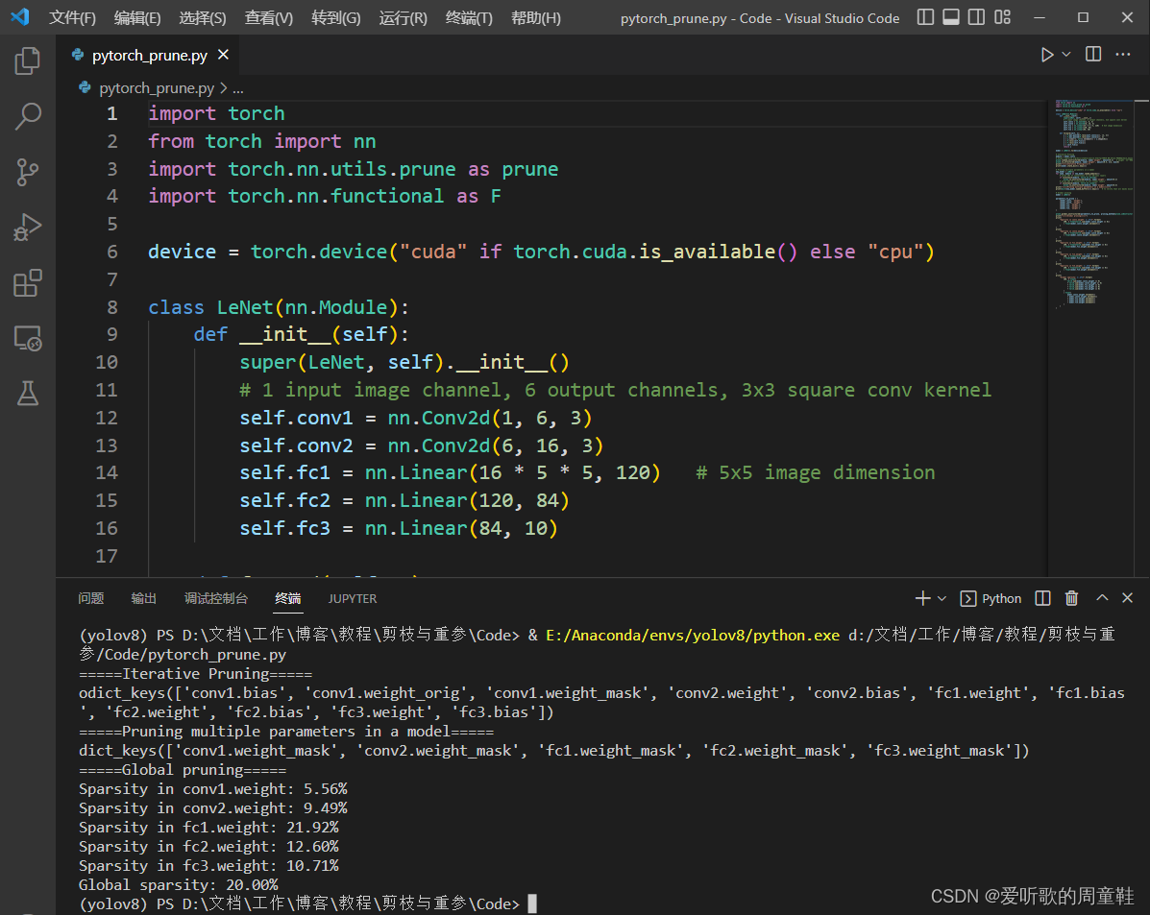This screenshot has width=1150, height=915.
Task: Close the bottom panel
Action: pos(1127,598)
